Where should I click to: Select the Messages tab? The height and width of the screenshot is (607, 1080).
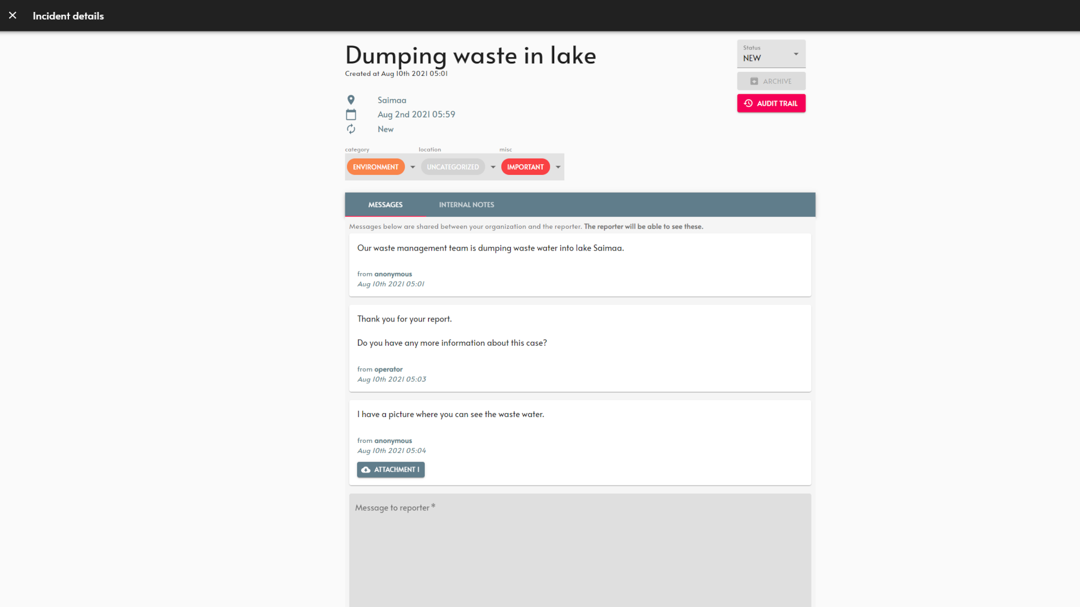(x=385, y=205)
